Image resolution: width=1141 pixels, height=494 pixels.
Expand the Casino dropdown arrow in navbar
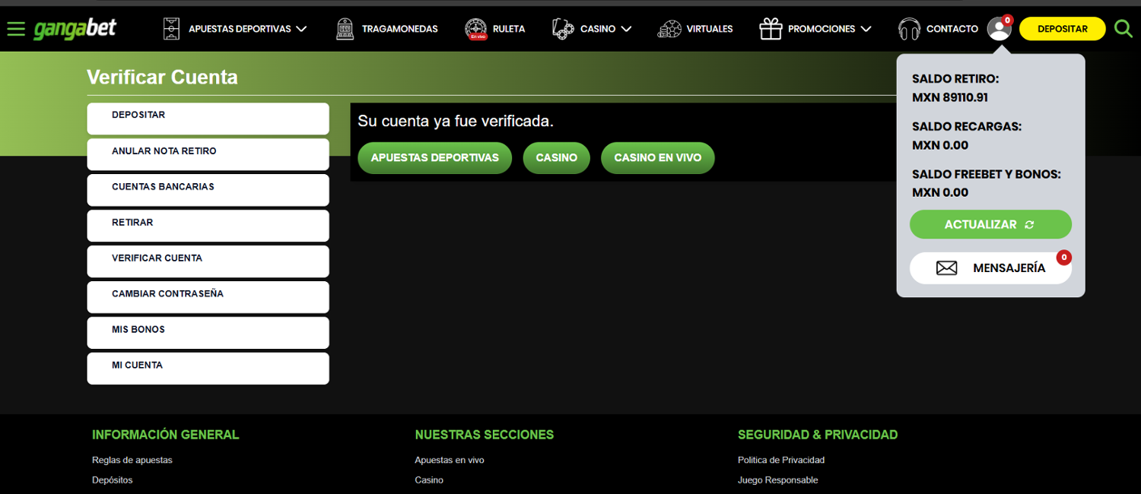[626, 29]
